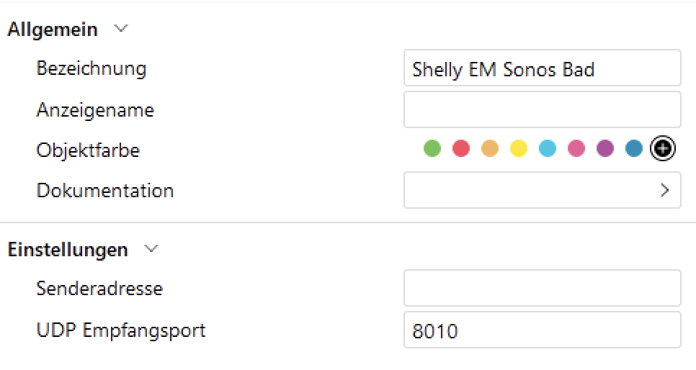Image resolution: width=696 pixels, height=370 pixels.
Task: Click the Objektfarbe label
Action: pos(88,150)
